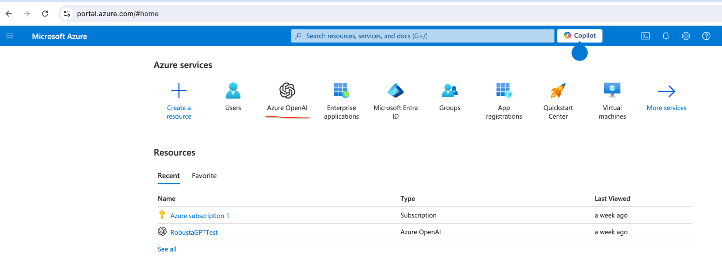Screen dimensions: 722x262
Task: Click the Azure services heading
Action: tap(183, 65)
